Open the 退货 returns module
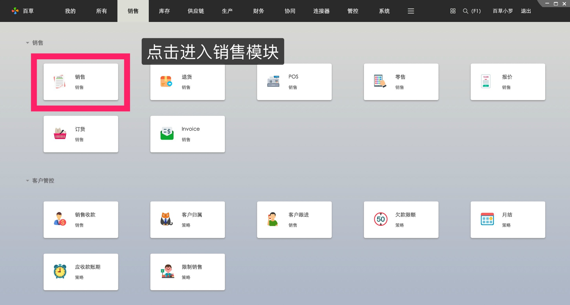Image resolution: width=570 pixels, height=305 pixels. coord(187,82)
